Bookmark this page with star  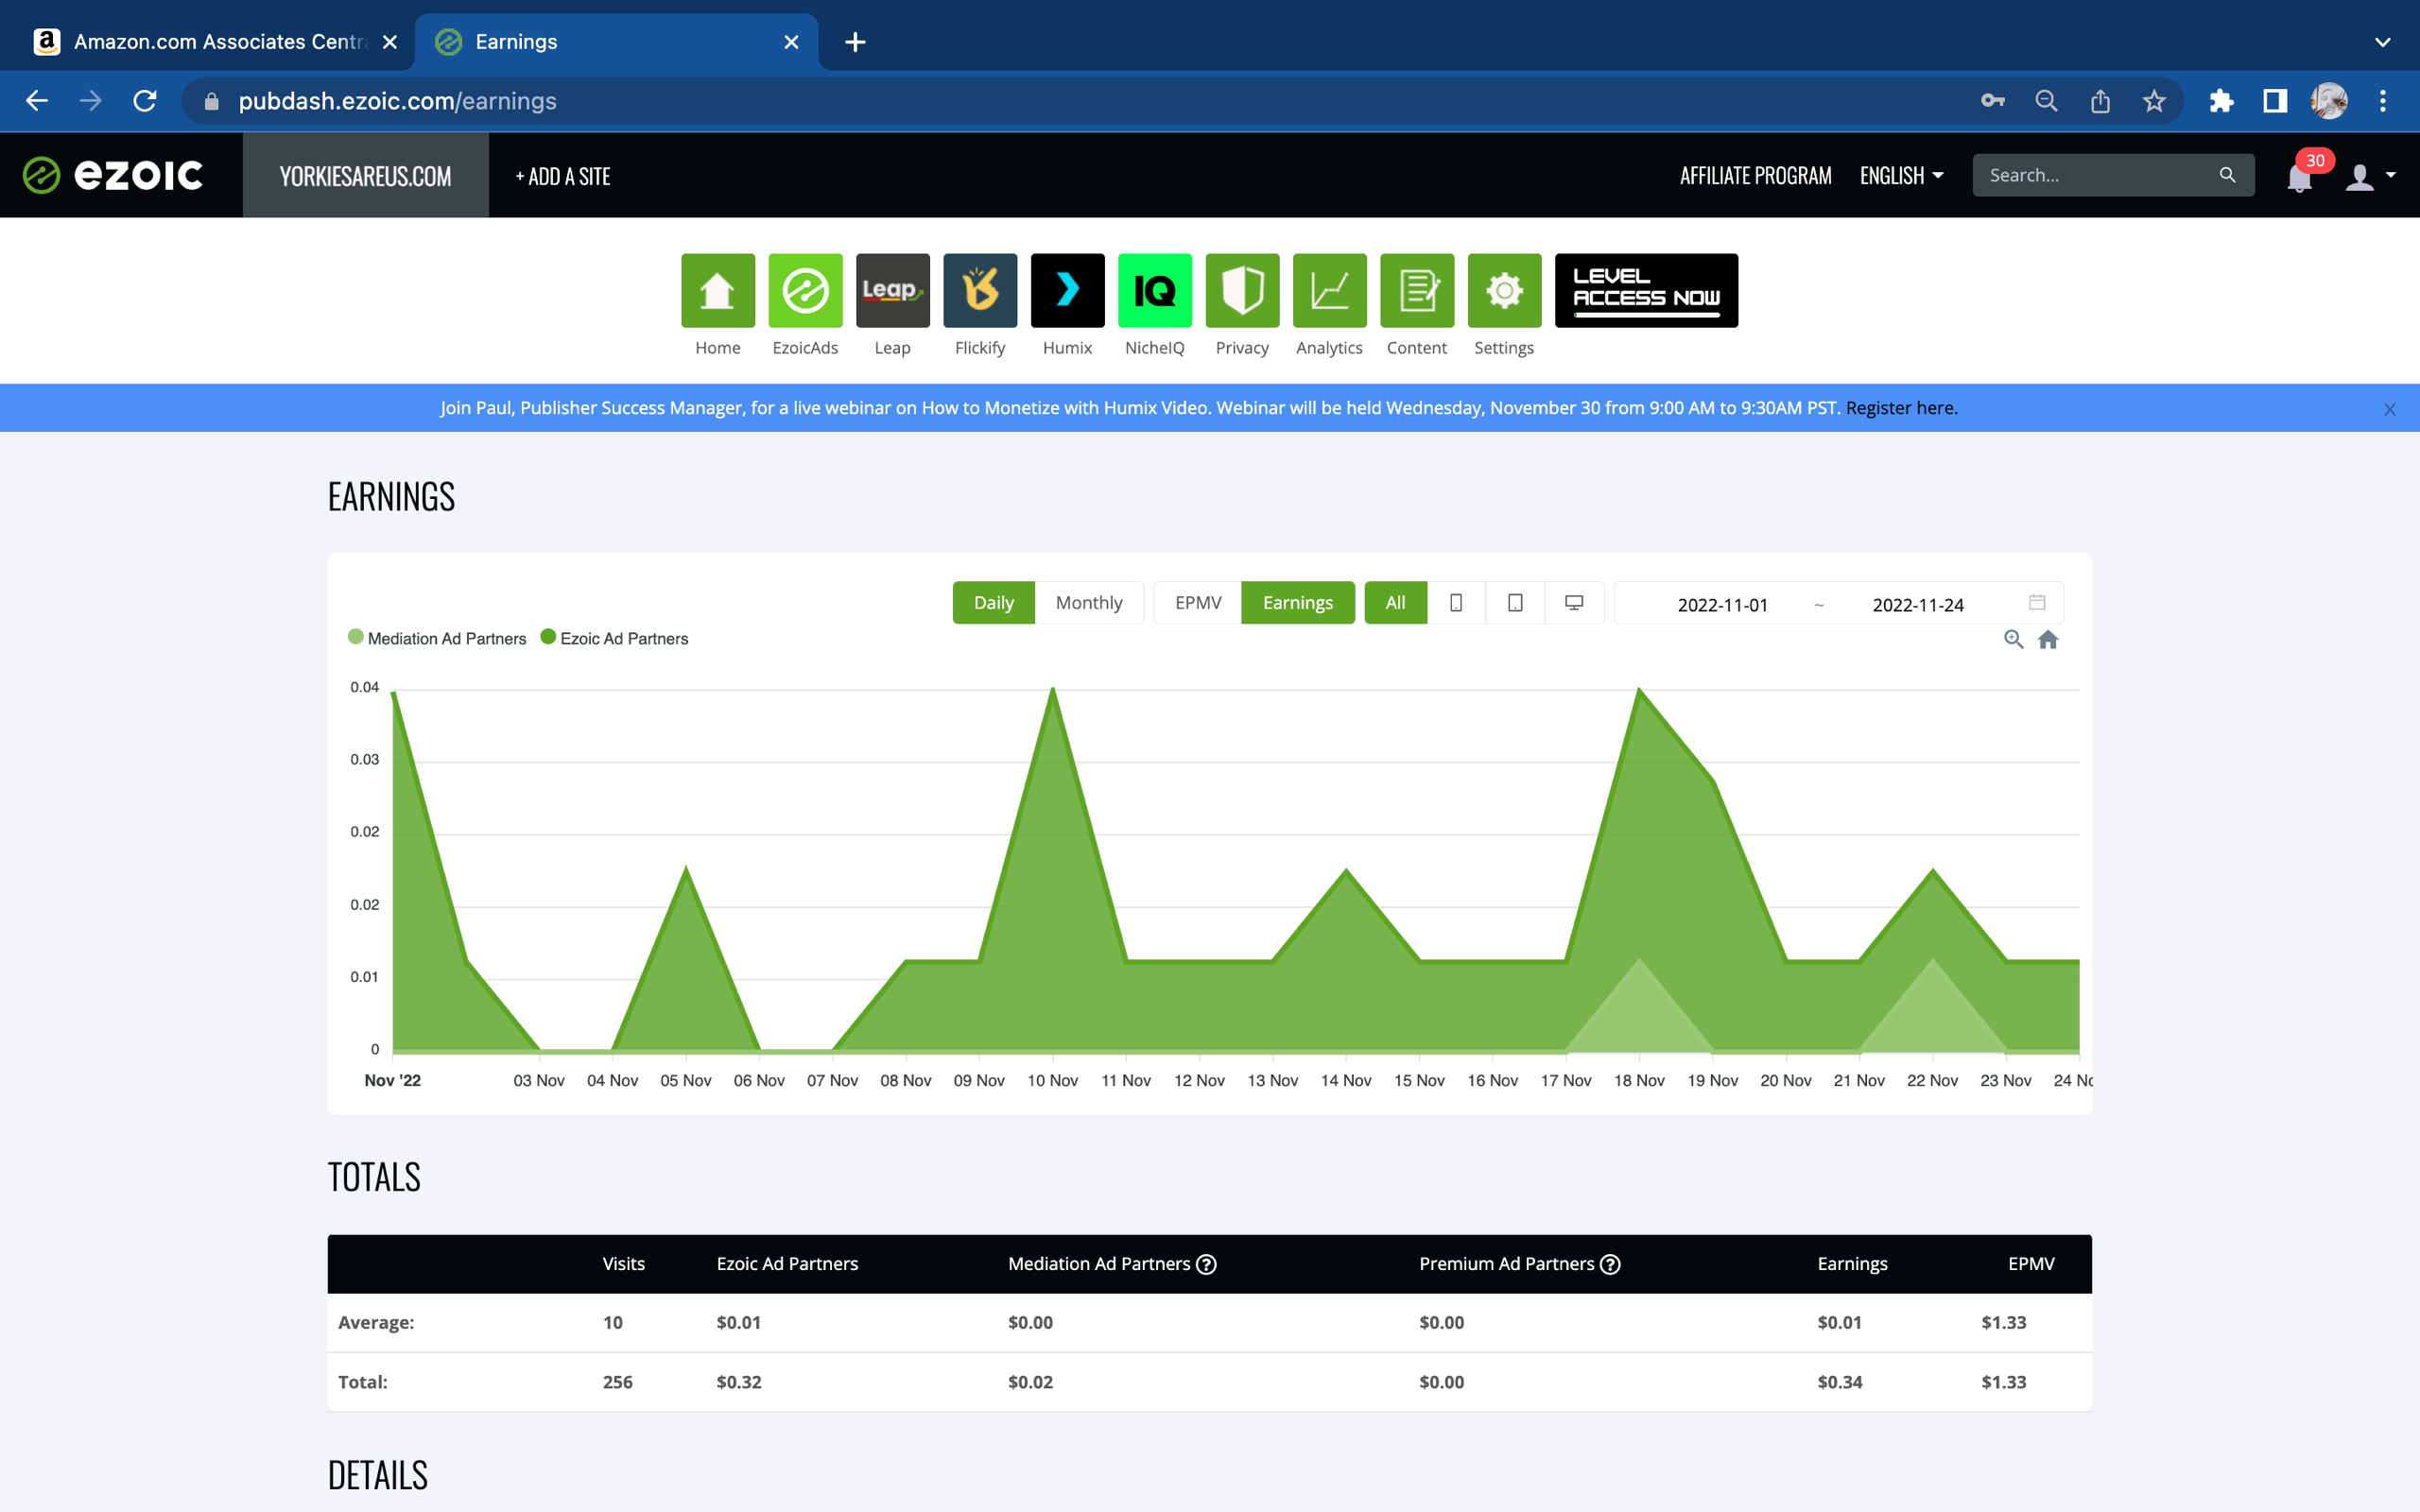(2154, 101)
